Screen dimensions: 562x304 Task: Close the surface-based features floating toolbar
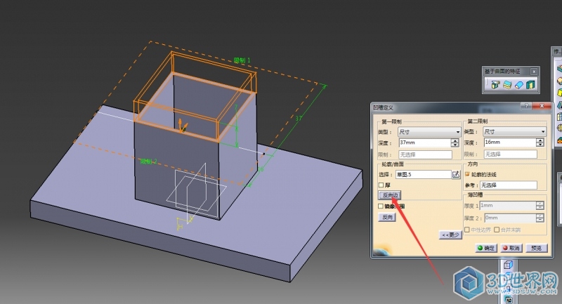[534, 72]
